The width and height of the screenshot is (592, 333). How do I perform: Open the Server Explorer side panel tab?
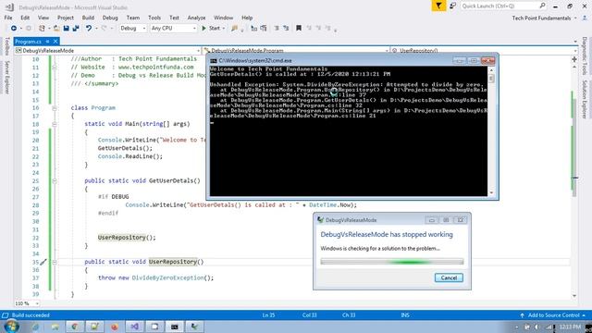6,78
